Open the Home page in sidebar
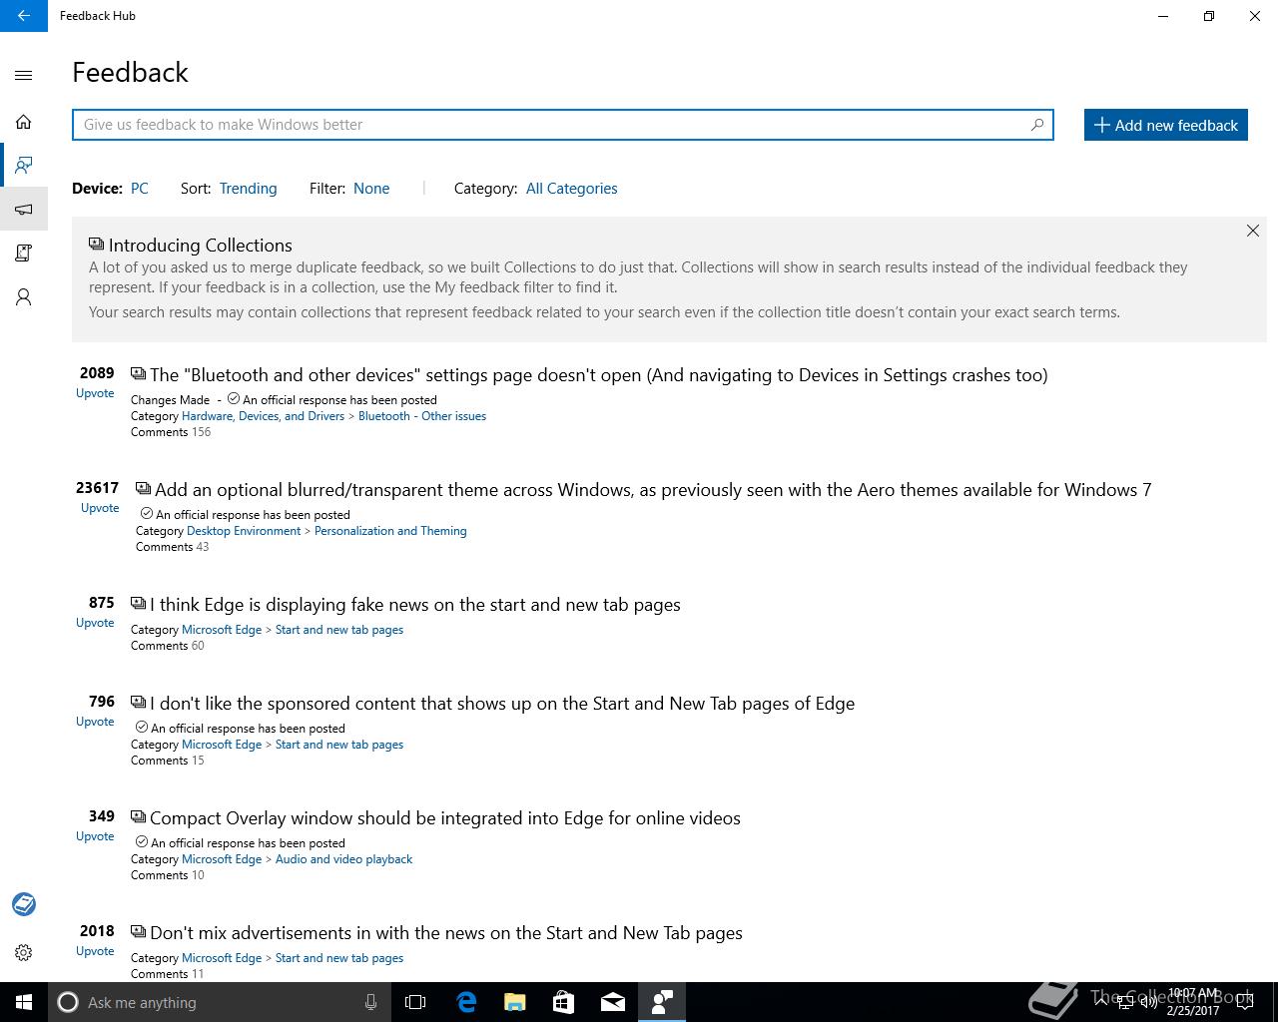 coord(24,122)
